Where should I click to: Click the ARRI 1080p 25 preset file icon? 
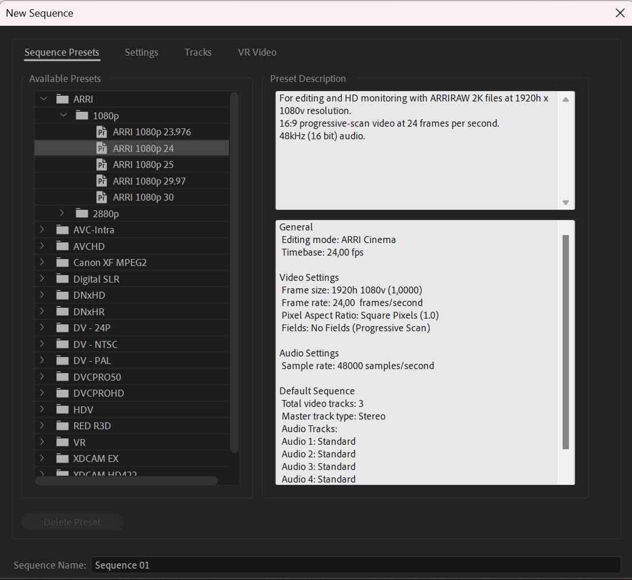click(x=102, y=164)
